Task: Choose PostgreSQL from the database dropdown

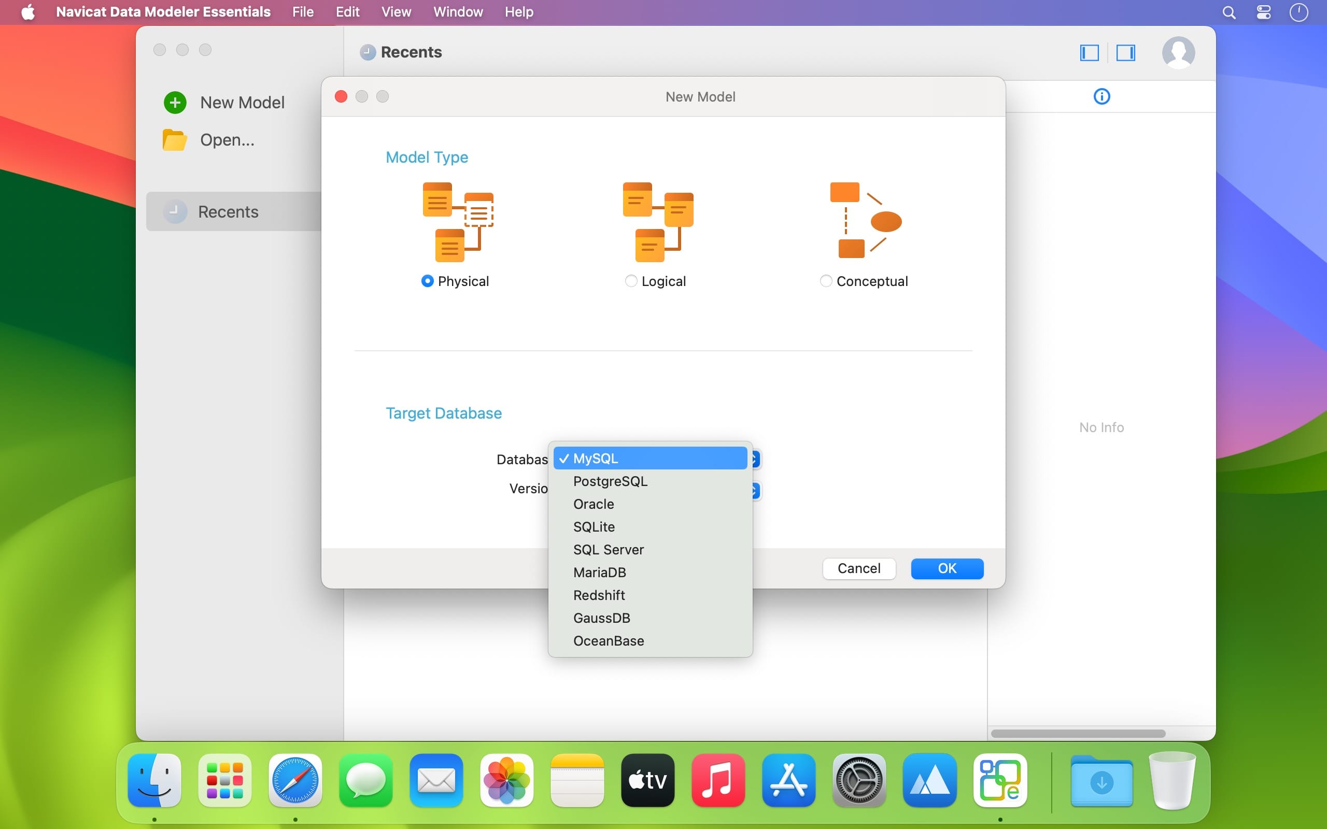Action: (610, 481)
